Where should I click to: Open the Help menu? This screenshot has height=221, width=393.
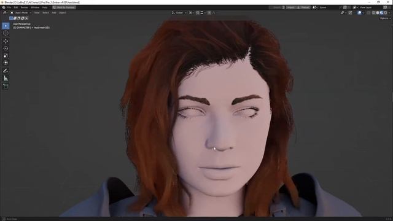click(x=45, y=7)
